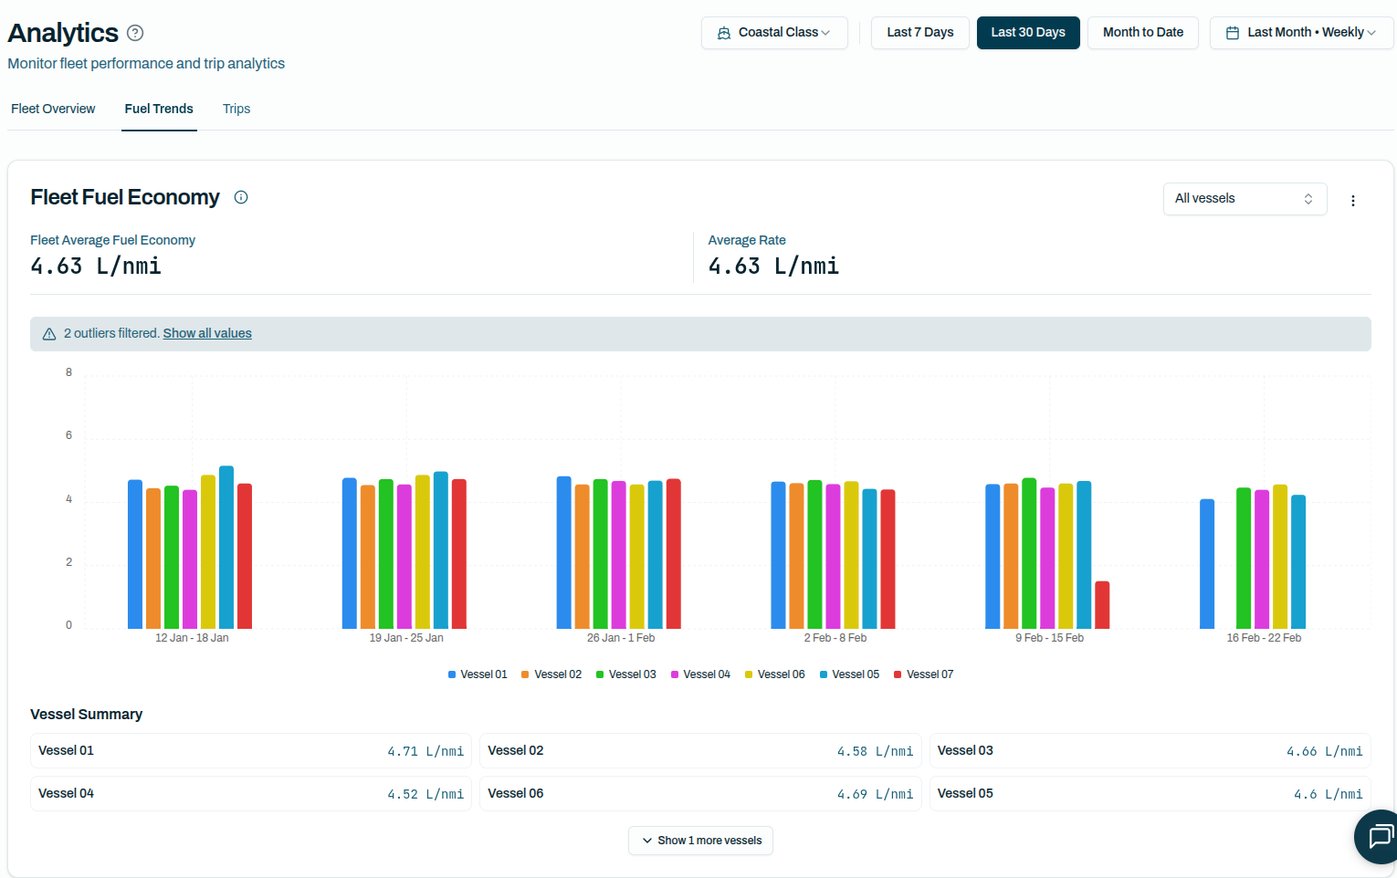This screenshot has width=1397, height=878.
Task: Click the Vessel 04 legend color swatch
Action: click(x=677, y=674)
